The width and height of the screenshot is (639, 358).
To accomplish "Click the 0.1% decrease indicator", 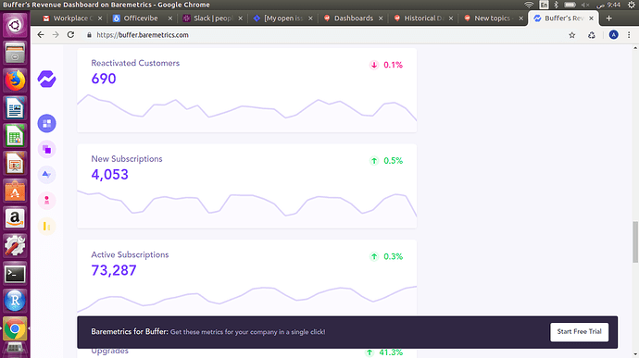I will (x=386, y=65).
